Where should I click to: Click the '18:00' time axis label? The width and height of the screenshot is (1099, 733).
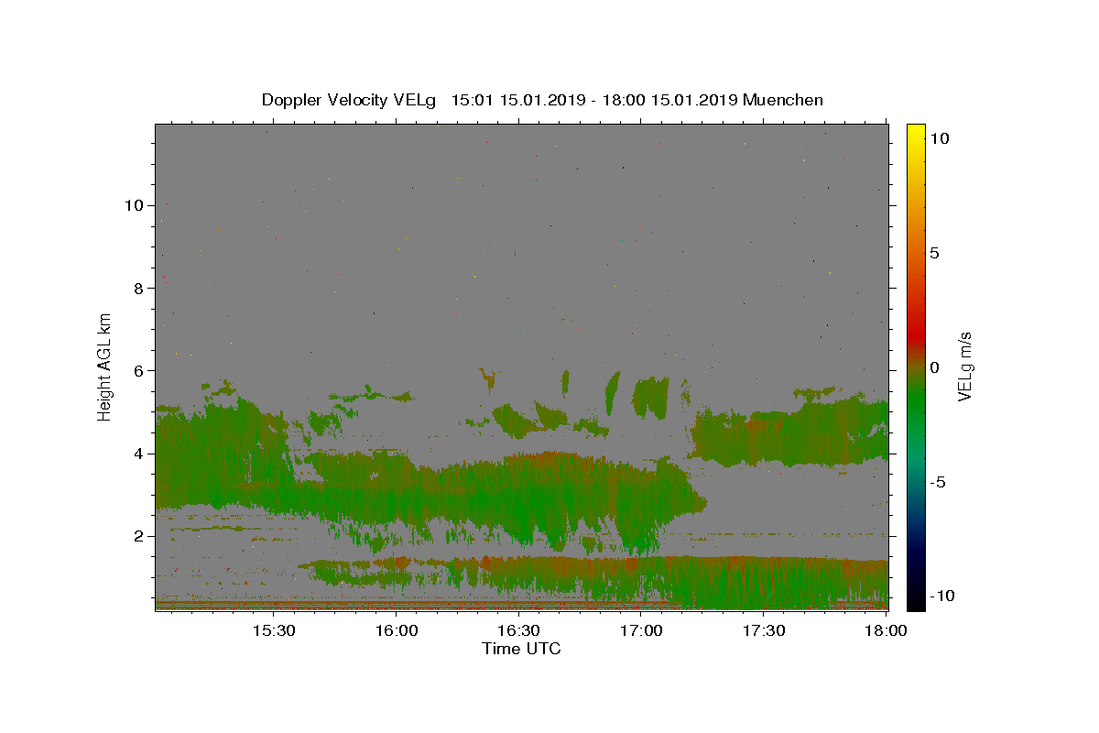click(887, 630)
